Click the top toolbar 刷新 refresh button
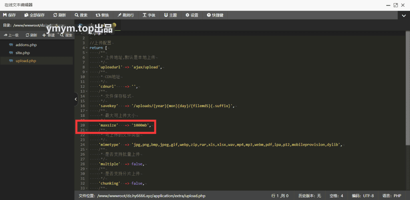The image size is (410, 200). 59,15
